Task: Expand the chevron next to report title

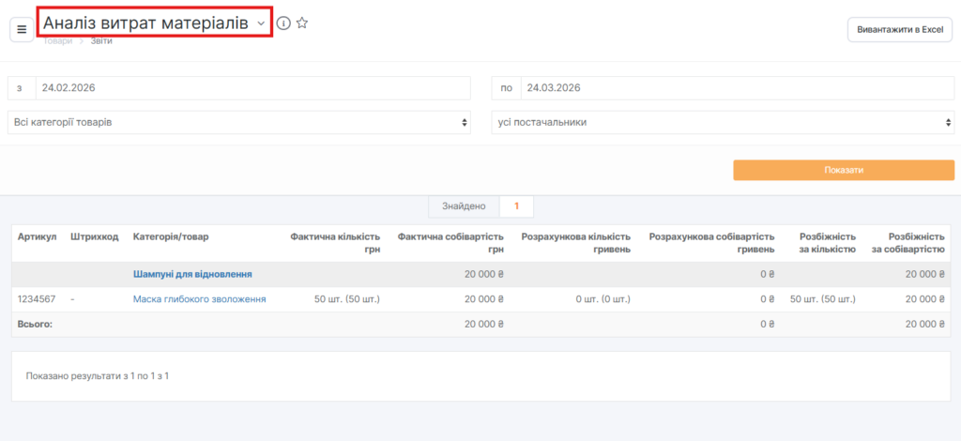Action: [261, 23]
